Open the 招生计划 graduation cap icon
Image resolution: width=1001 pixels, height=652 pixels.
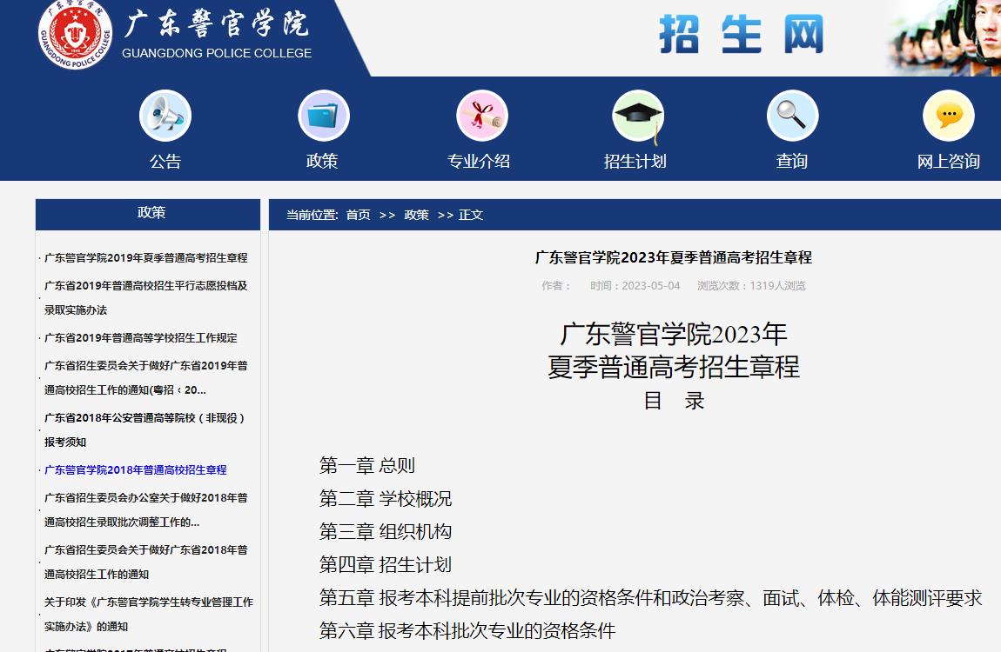[638, 116]
